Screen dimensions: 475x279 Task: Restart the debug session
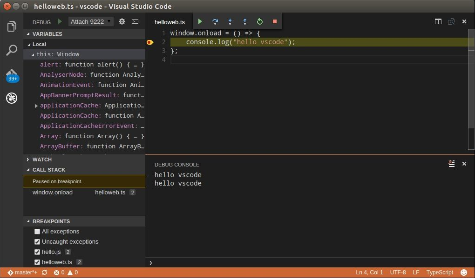coord(259,21)
